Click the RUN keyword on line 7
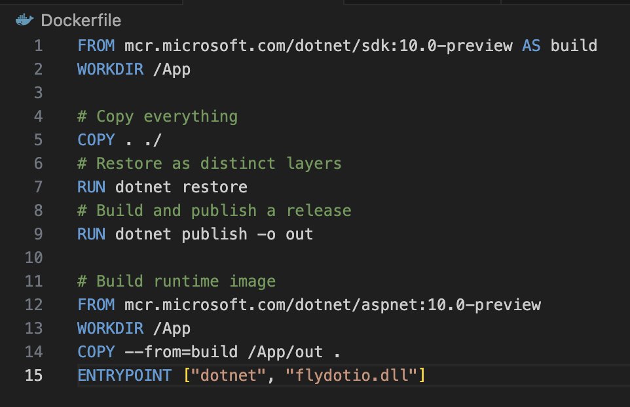The image size is (630, 407). coord(91,187)
